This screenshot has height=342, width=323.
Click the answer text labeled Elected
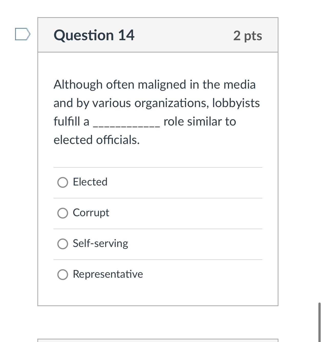click(x=90, y=182)
